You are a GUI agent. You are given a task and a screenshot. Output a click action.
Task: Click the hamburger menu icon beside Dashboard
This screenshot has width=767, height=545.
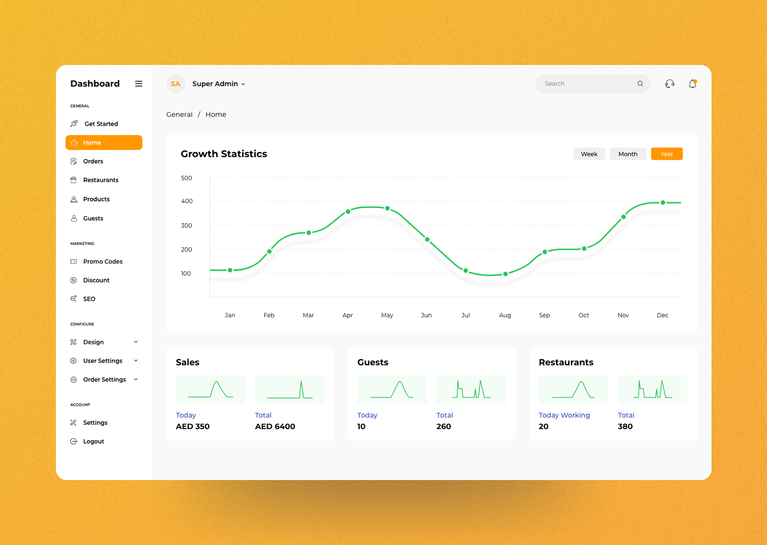pyautogui.click(x=139, y=83)
